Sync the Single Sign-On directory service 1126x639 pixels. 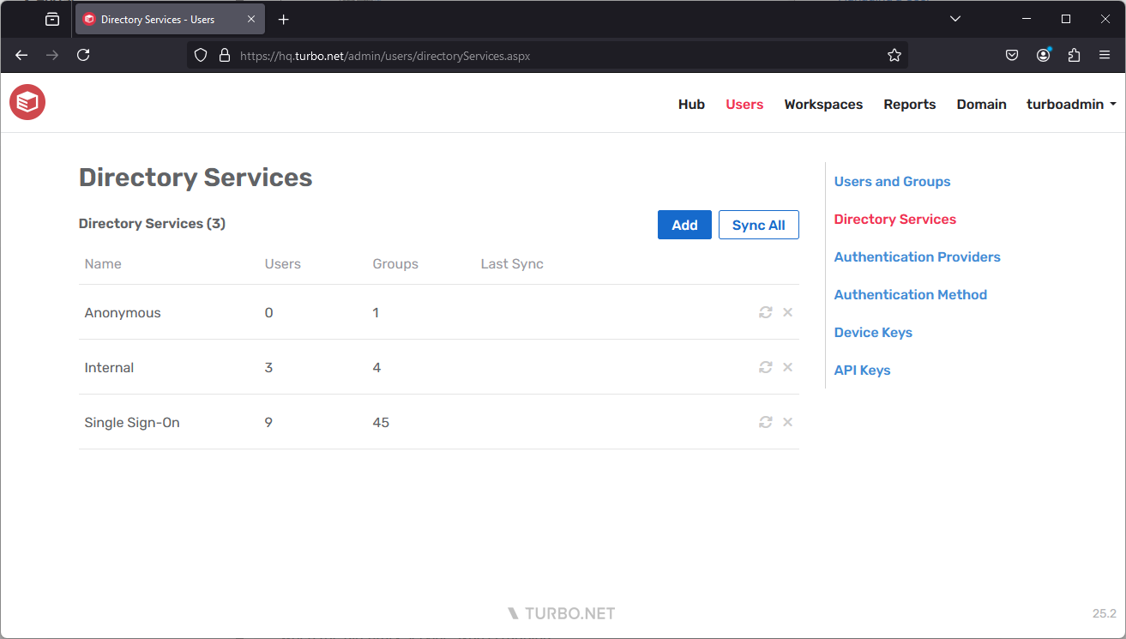point(765,422)
